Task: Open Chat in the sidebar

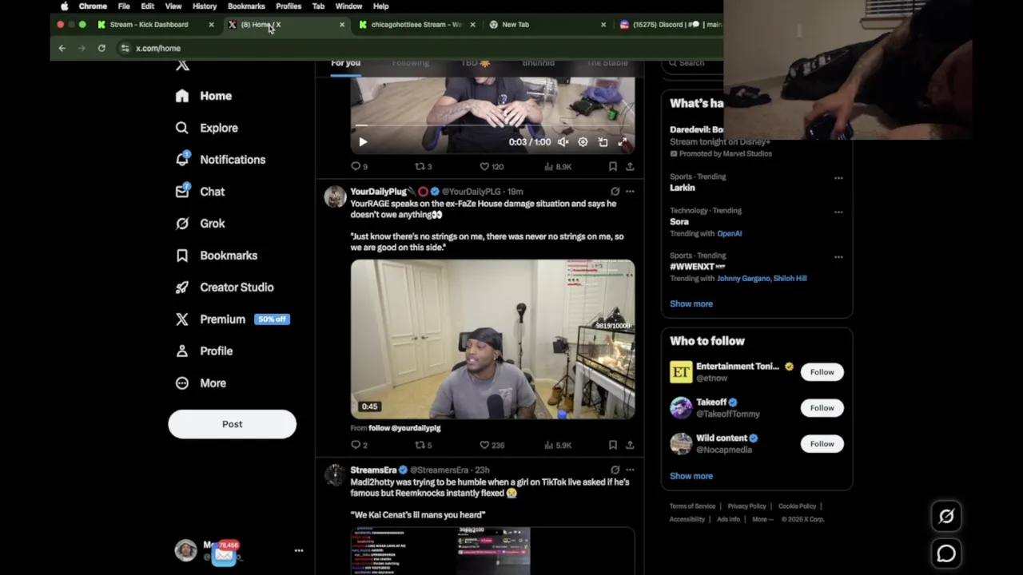Action: tap(201, 192)
